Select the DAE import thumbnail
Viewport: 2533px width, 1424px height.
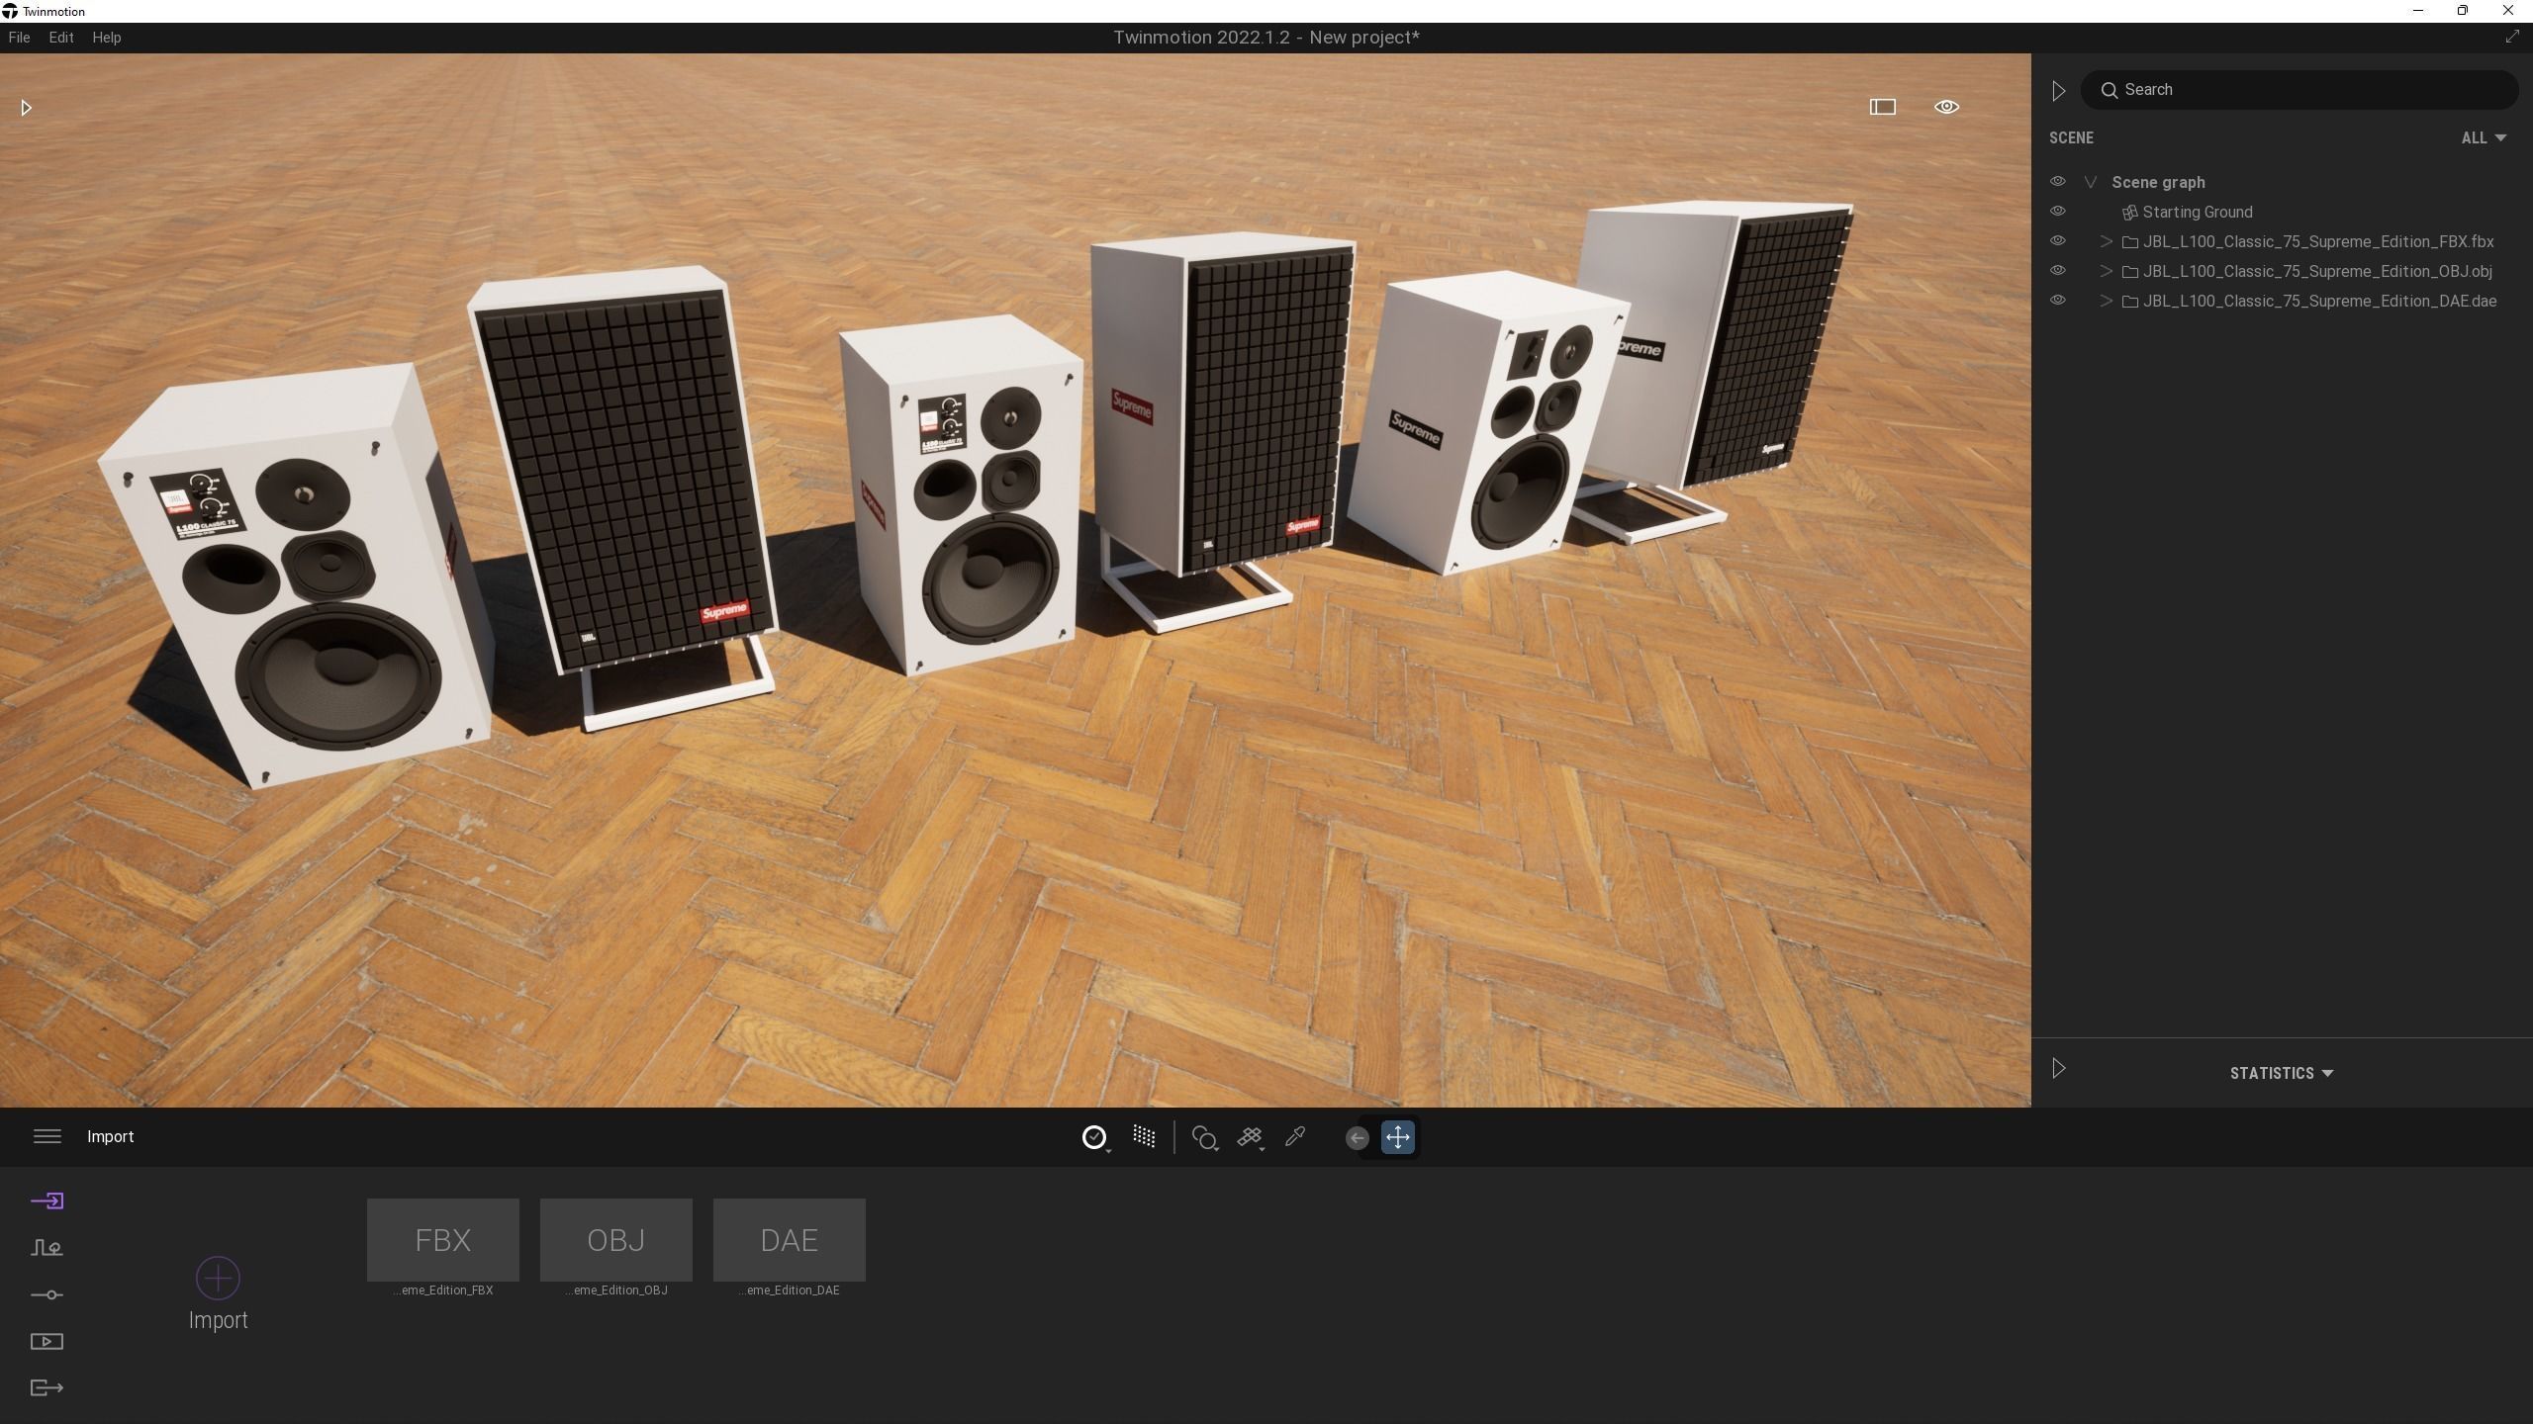[x=789, y=1240]
